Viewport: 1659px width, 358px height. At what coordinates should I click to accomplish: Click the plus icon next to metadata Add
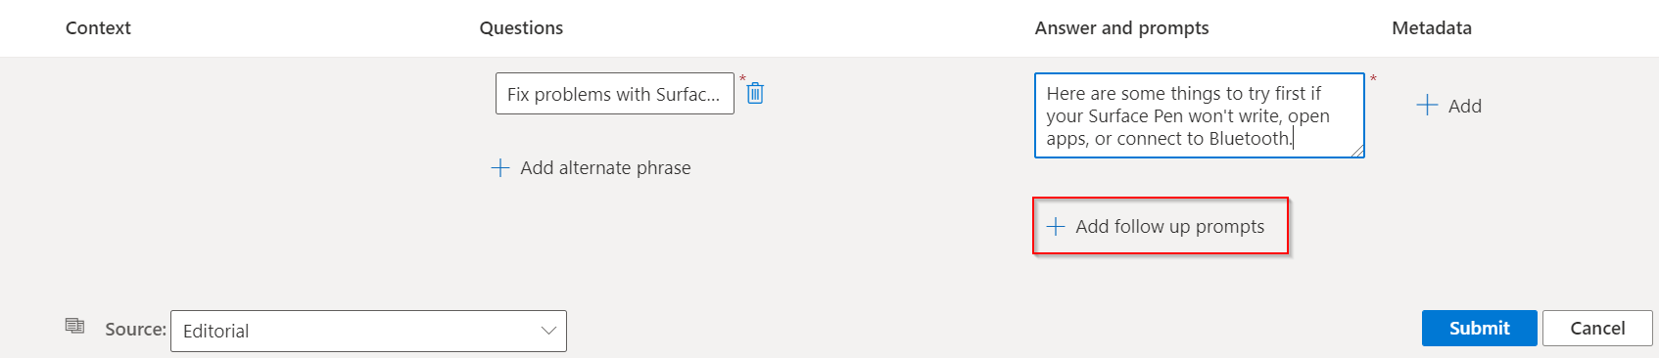click(x=1427, y=106)
